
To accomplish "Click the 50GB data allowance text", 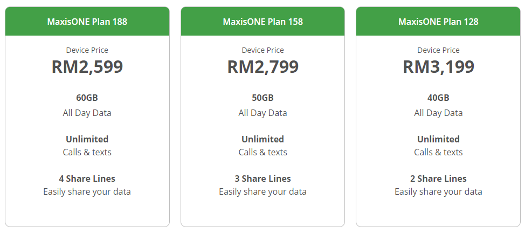I will click(x=262, y=98).
